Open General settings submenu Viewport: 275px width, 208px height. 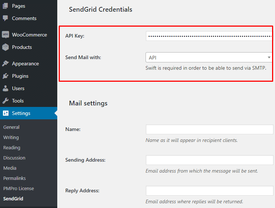(11, 127)
